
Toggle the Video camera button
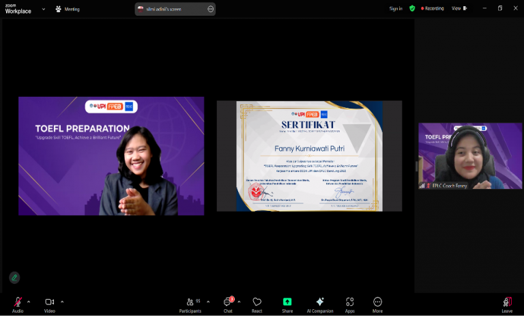(x=49, y=304)
